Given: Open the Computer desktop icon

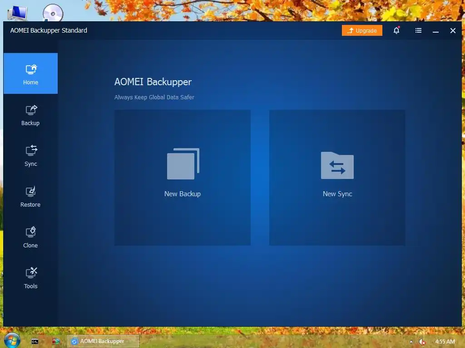Looking at the screenshot, I should [18, 12].
